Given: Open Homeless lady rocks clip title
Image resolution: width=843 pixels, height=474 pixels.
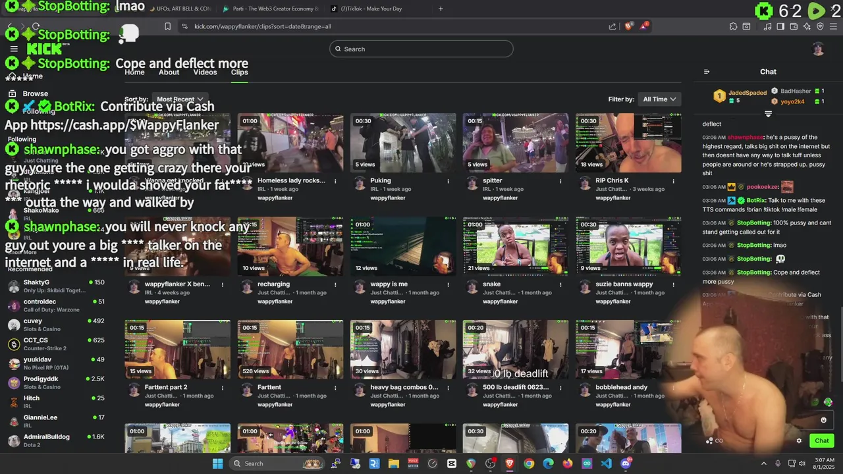Looking at the screenshot, I should click(291, 180).
